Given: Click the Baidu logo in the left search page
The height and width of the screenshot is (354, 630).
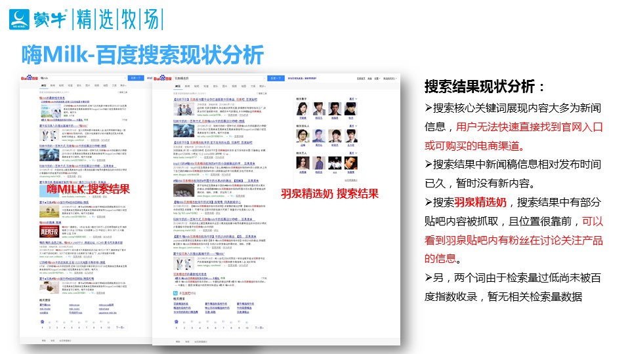Looking at the screenshot, I should pos(28,78).
